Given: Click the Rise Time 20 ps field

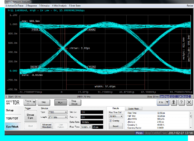Looking at the screenshot, I should 98,127.
